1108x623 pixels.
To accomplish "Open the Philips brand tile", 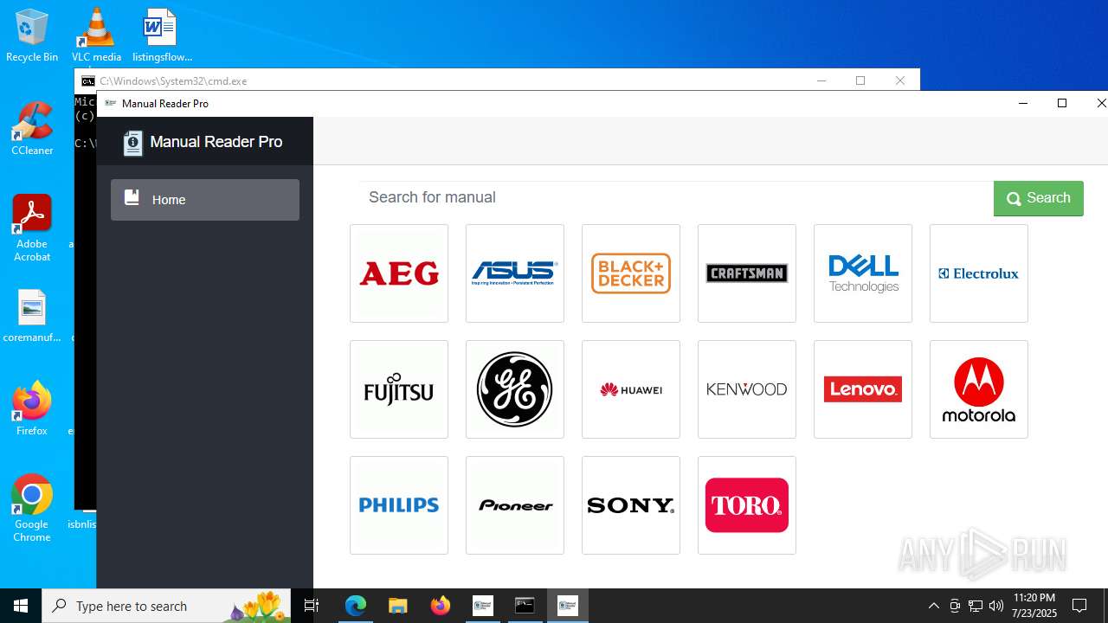I will 399,505.
